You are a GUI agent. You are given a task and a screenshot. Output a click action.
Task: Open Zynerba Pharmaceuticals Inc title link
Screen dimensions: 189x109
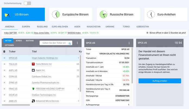46,83
